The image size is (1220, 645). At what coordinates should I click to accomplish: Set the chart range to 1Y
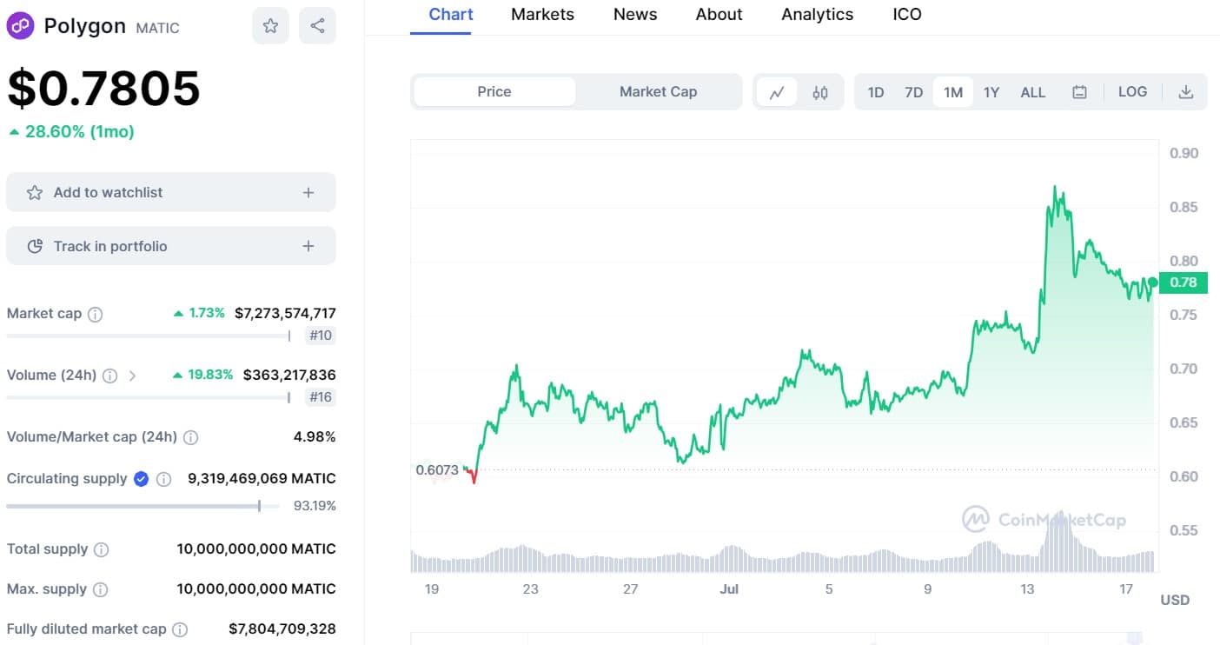tap(991, 92)
